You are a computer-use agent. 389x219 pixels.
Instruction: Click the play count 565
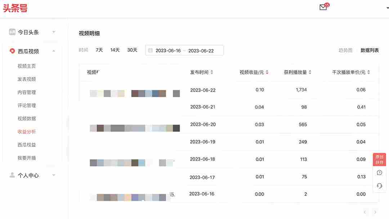coord(303,124)
